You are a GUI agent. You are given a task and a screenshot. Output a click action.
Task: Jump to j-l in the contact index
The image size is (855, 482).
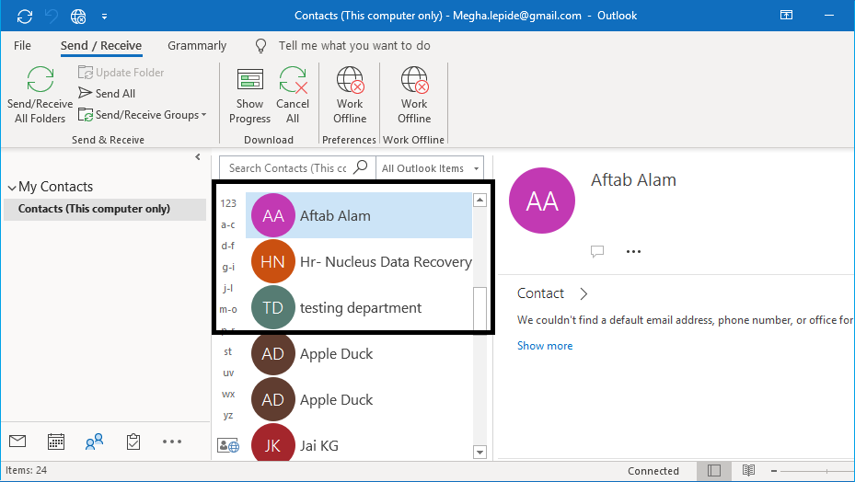tap(228, 288)
